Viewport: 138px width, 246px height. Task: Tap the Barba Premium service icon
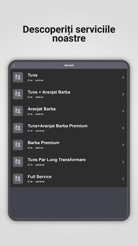(18, 145)
